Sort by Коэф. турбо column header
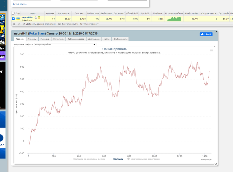 (x=191, y=13)
